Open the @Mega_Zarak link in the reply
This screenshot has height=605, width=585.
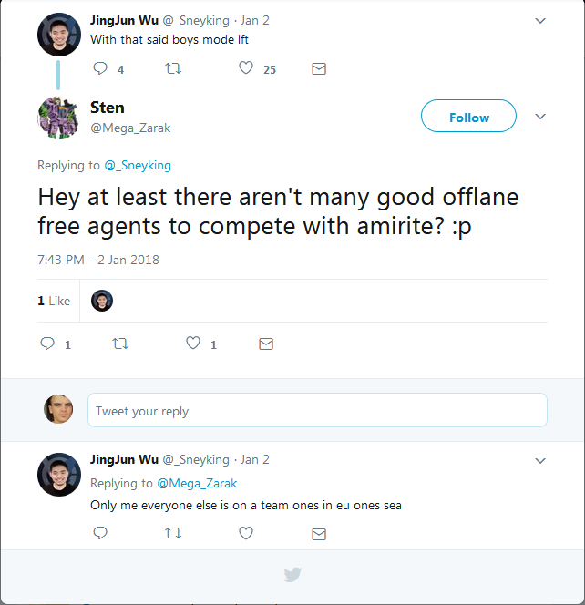(197, 483)
